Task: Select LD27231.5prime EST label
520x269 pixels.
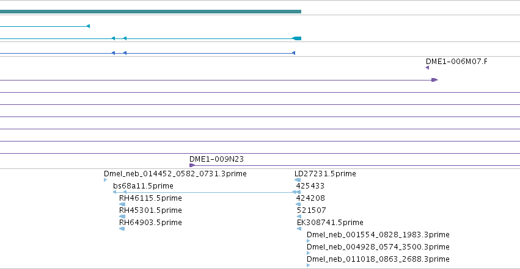Action: [325, 174]
